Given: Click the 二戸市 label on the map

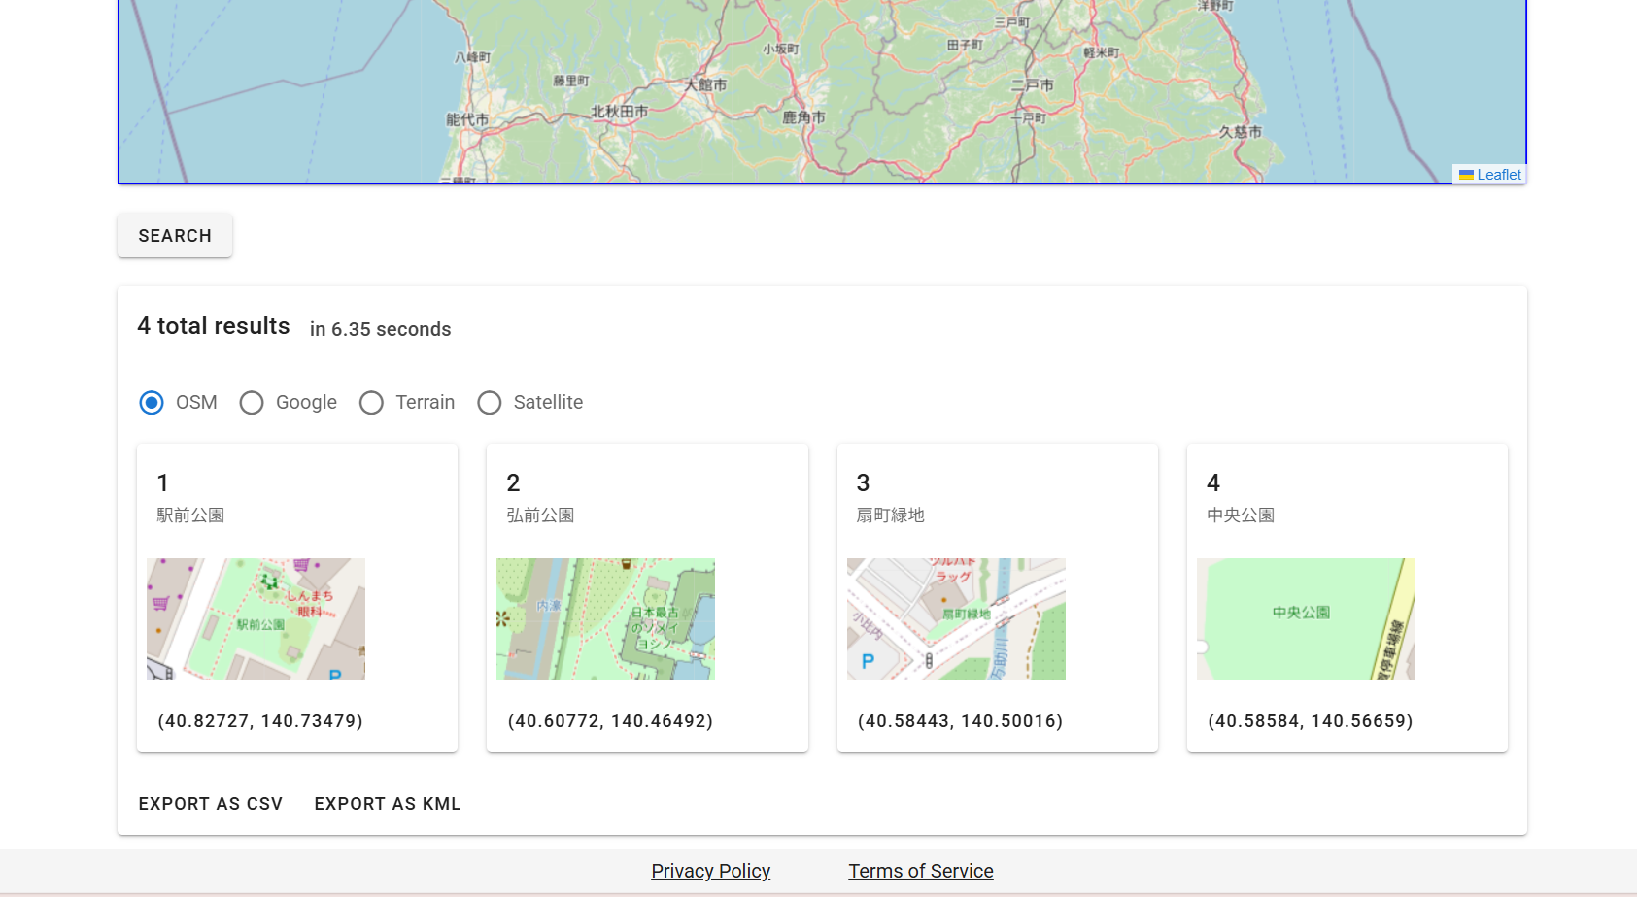Looking at the screenshot, I should pyautogui.click(x=1032, y=85).
